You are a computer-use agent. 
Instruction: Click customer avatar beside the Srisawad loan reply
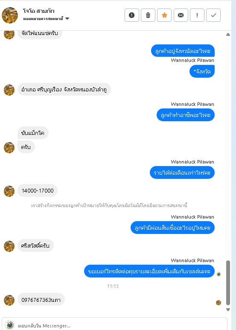click(9, 246)
